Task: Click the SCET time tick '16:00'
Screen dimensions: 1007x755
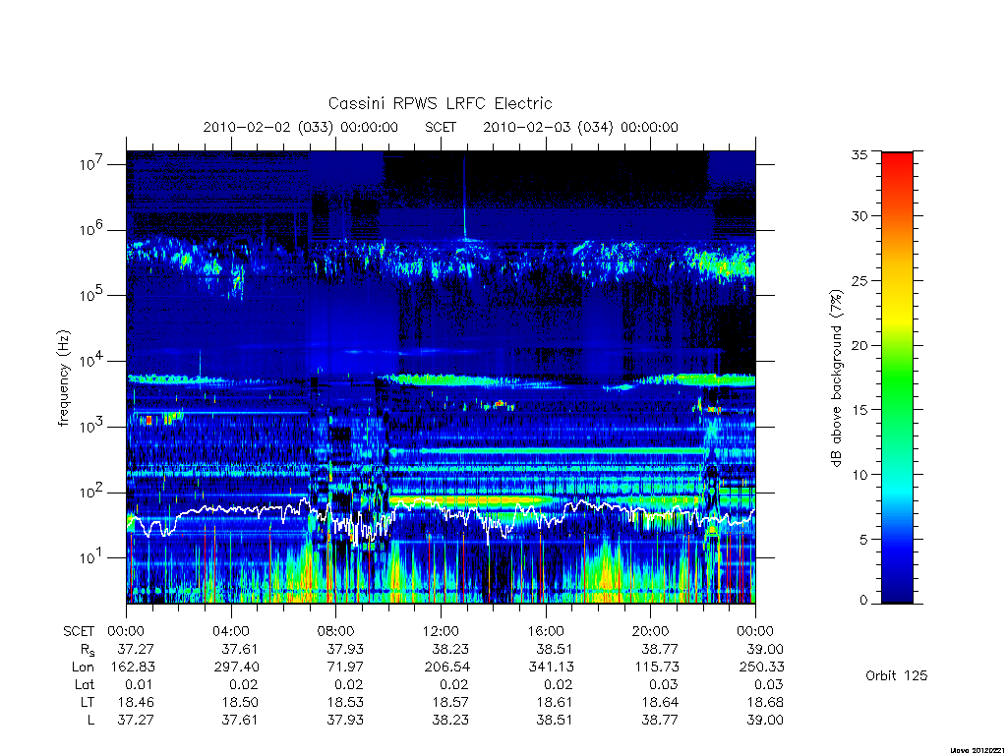Action: tap(546, 631)
